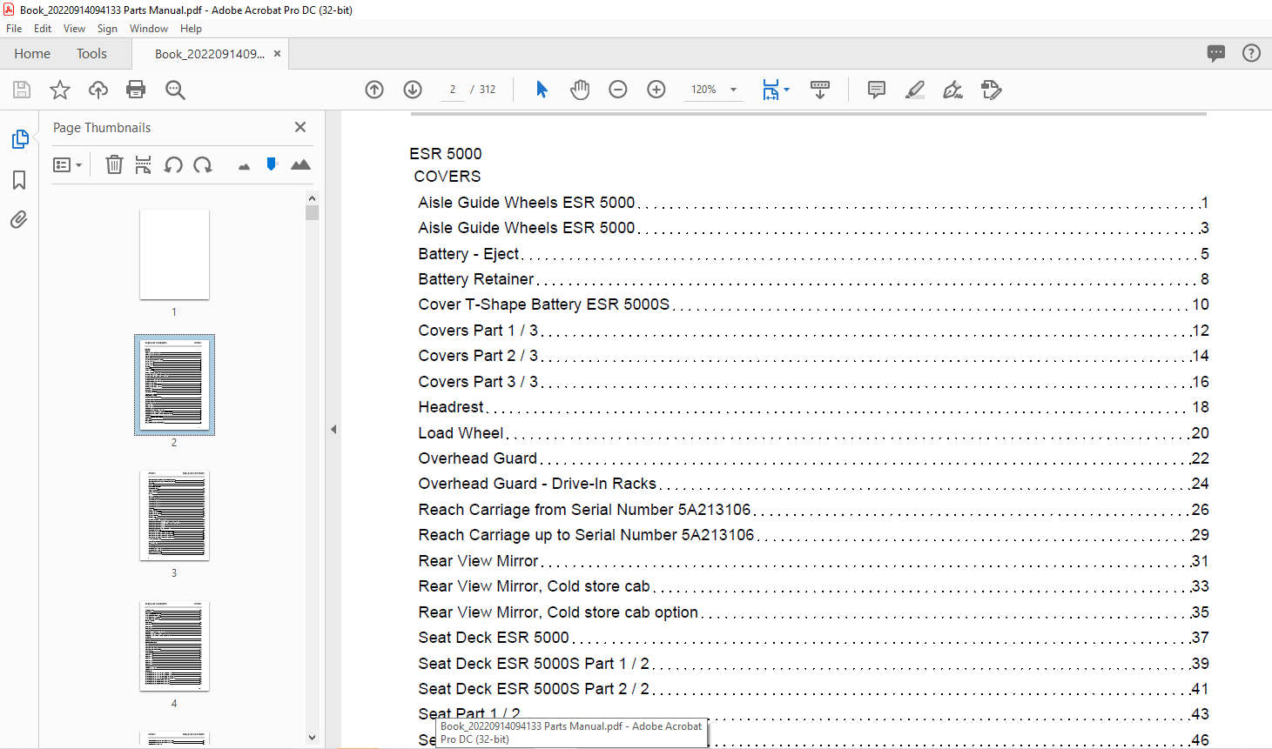Screen dimensions: 1272x749
Task: Open the read mode keyboard icon
Action: click(820, 90)
